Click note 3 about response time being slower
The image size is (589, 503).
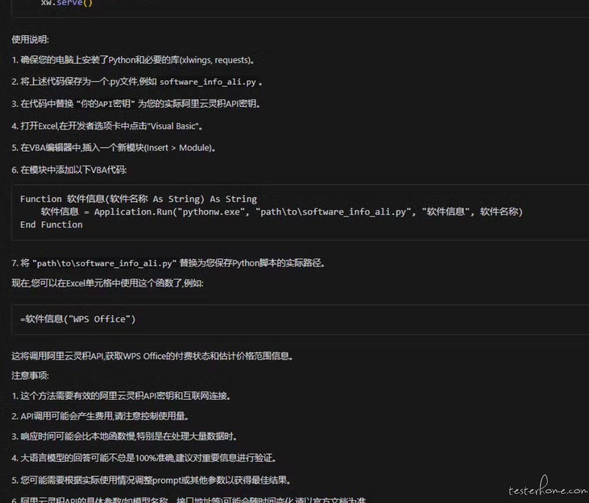pyautogui.click(x=124, y=436)
